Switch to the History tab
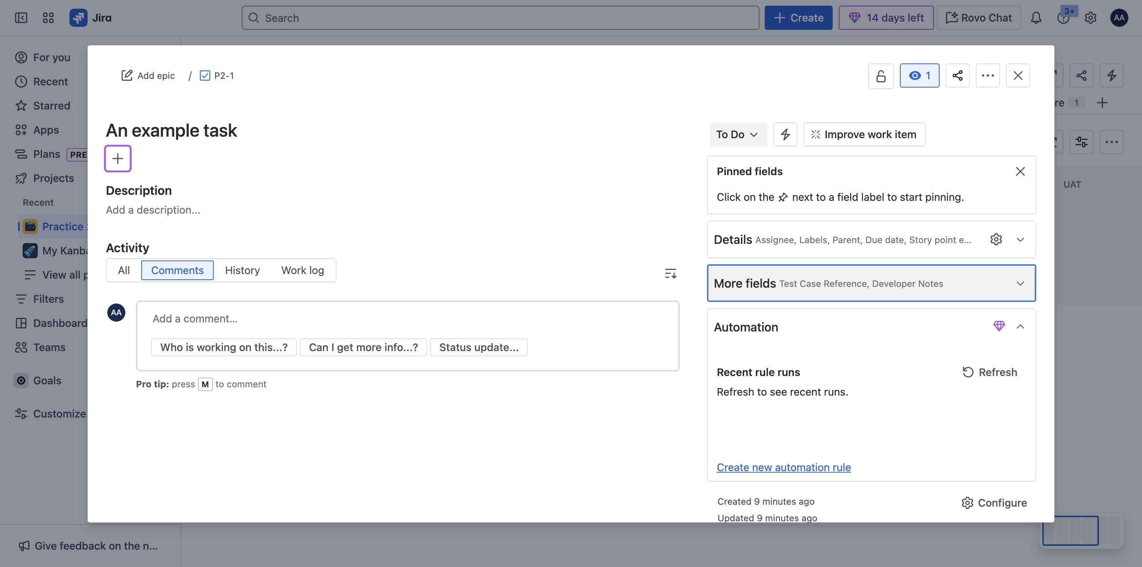The image size is (1142, 567). tap(242, 270)
